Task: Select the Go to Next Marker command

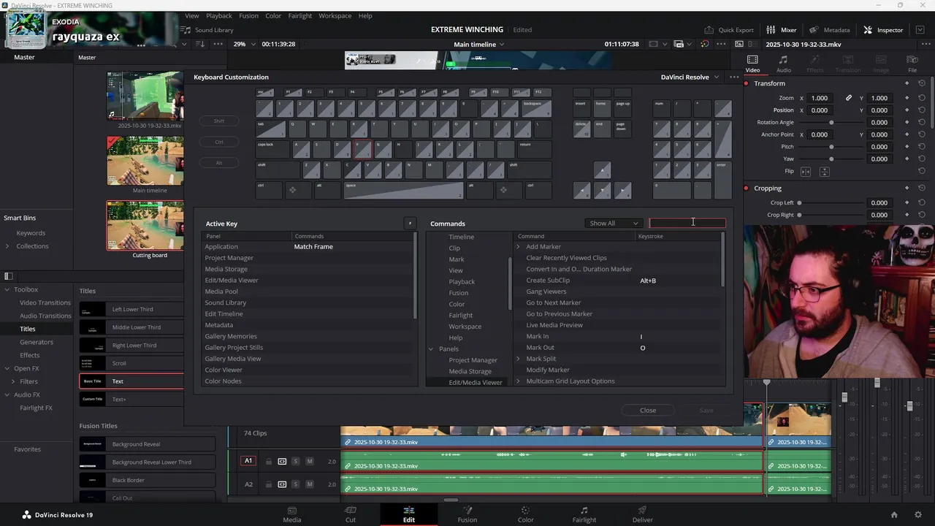Action: (x=554, y=302)
